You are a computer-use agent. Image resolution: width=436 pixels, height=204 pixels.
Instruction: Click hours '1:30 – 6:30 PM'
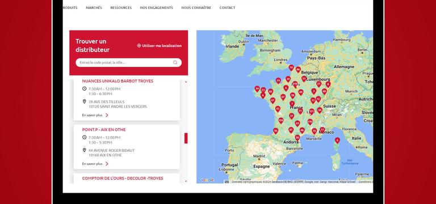(100, 94)
